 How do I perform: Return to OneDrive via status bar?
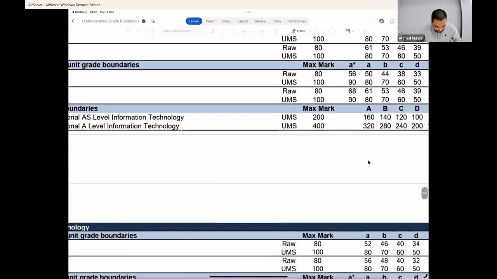[x=80, y=12]
